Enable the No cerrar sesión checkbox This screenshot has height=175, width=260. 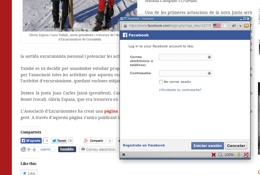161,82
